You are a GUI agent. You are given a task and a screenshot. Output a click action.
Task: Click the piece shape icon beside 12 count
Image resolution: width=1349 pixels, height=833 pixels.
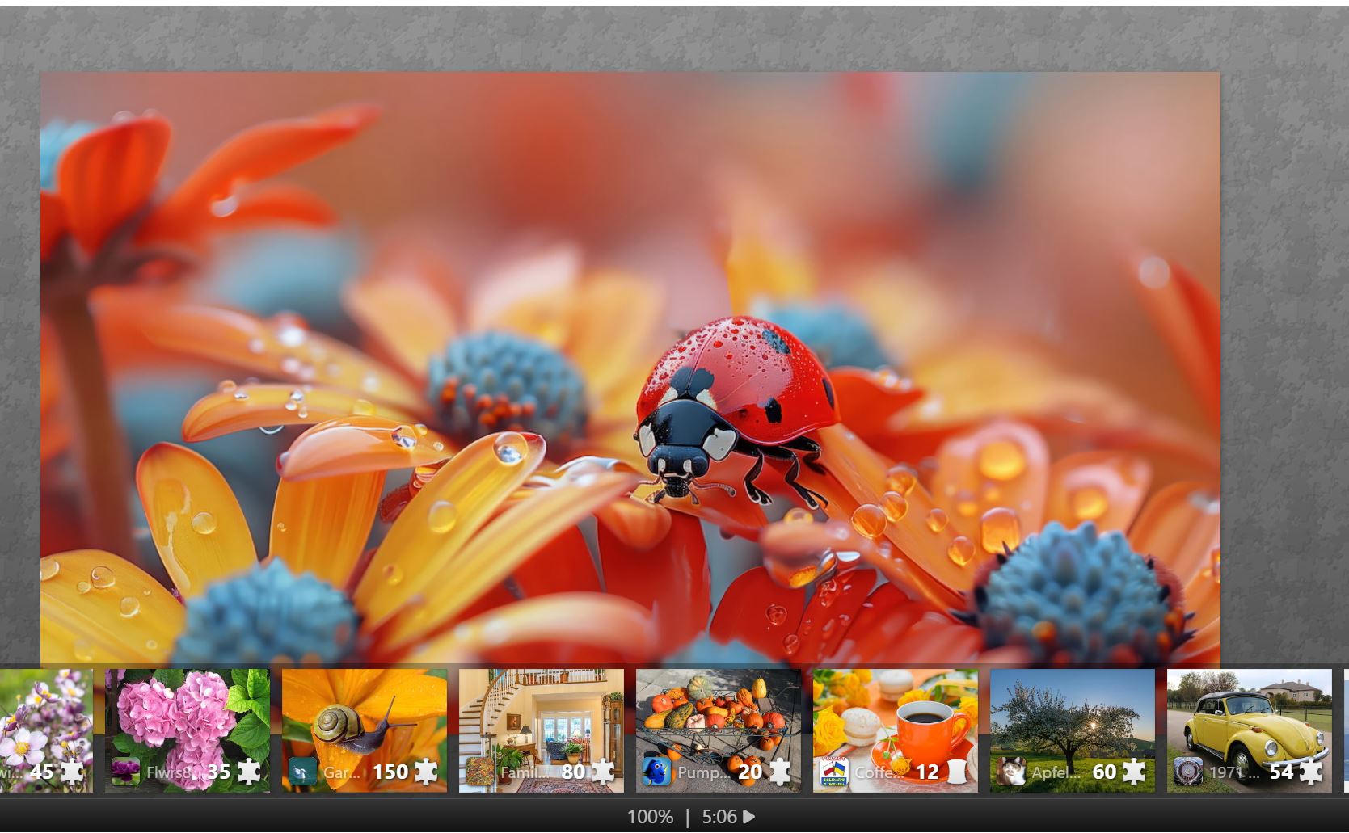(956, 772)
